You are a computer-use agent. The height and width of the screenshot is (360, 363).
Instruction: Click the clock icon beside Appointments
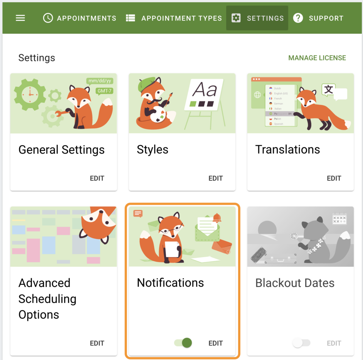point(48,18)
